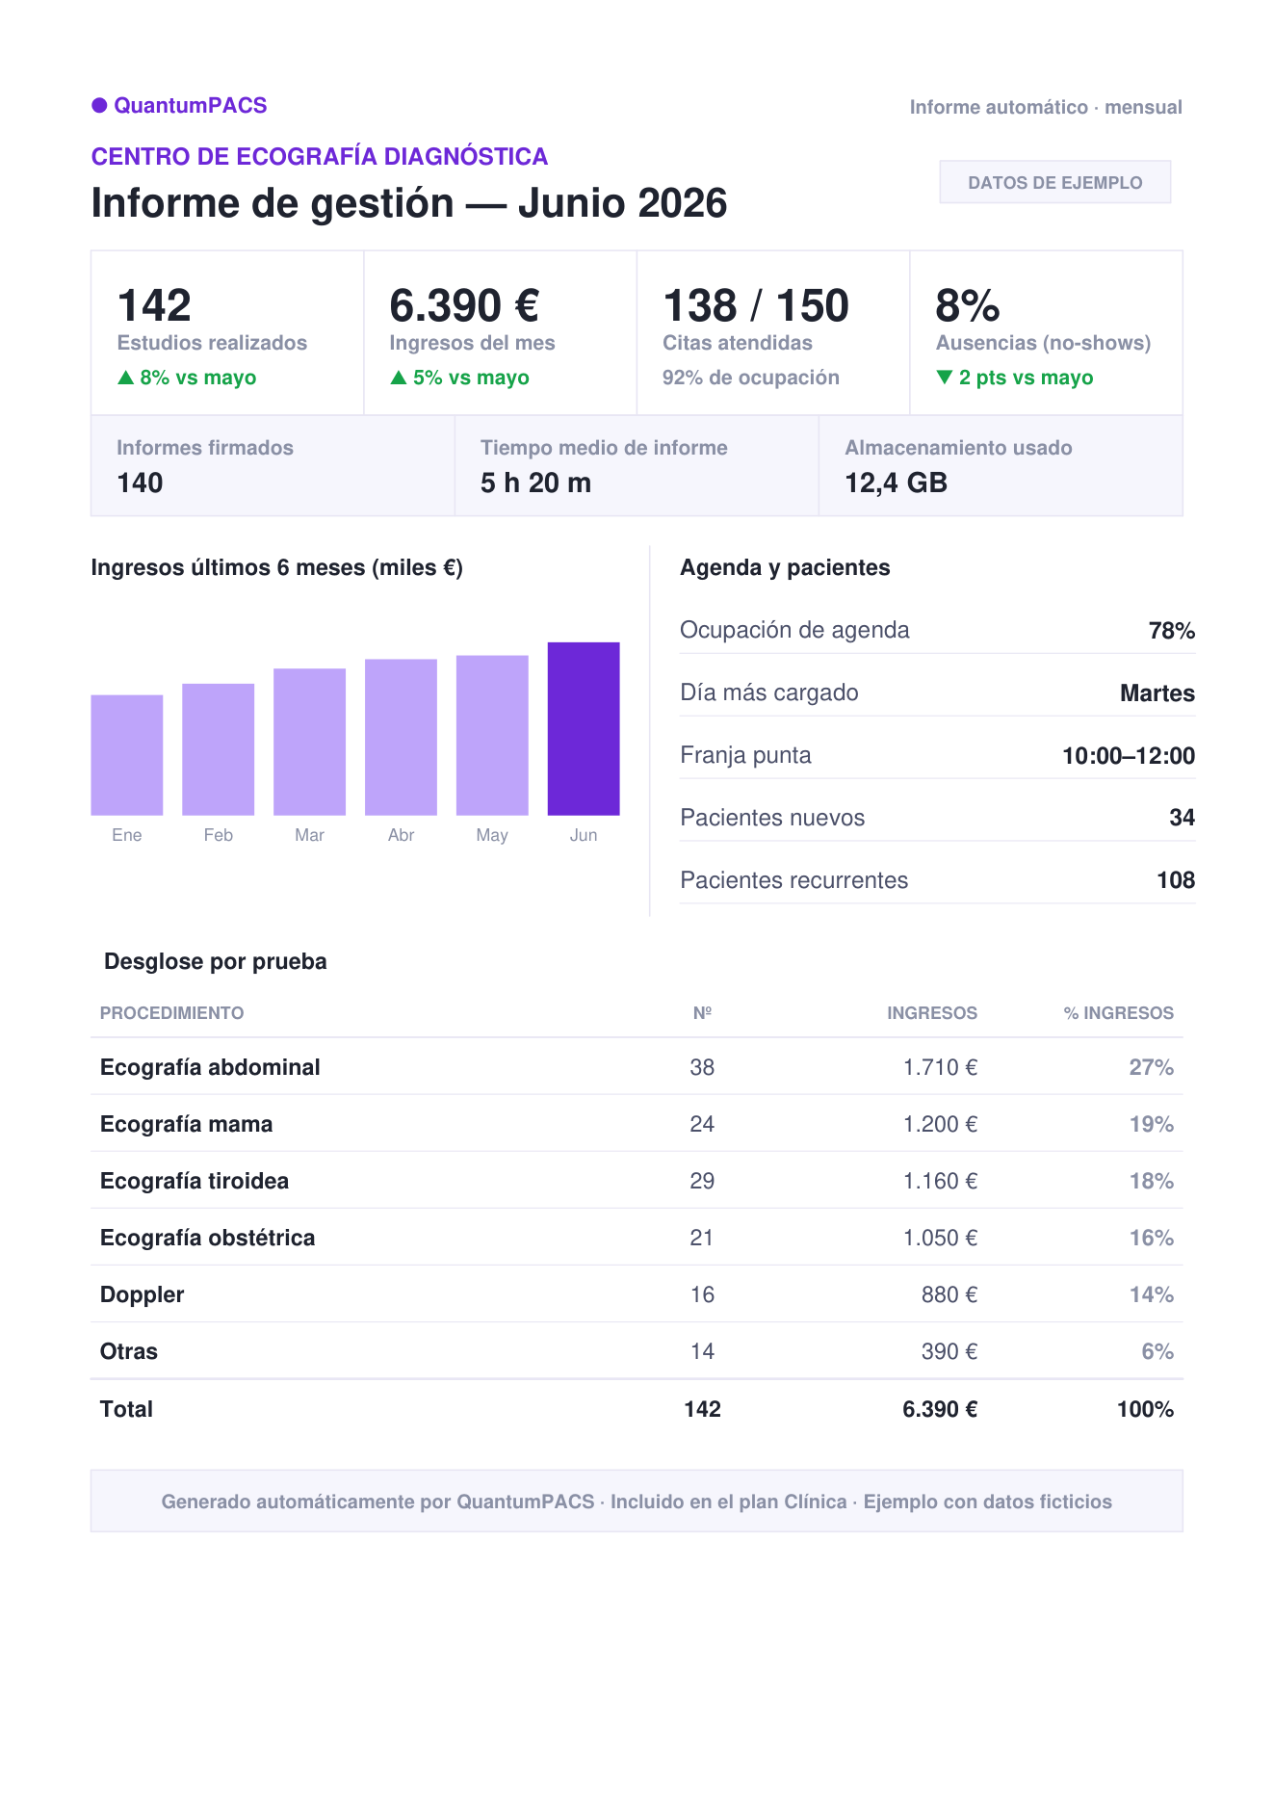1274x1802 pixels.
Task: Click the 'PROCEDIMIENTO' column header
Action: [172, 1013]
